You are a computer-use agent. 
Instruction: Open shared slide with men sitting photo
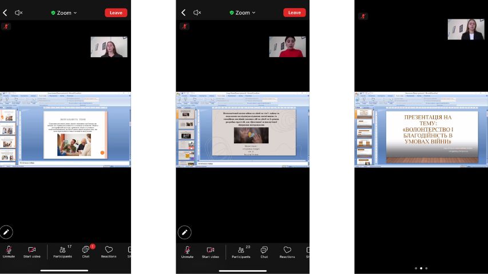(x=76, y=135)
